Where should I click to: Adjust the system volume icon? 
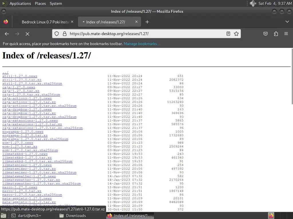(253, 3)
